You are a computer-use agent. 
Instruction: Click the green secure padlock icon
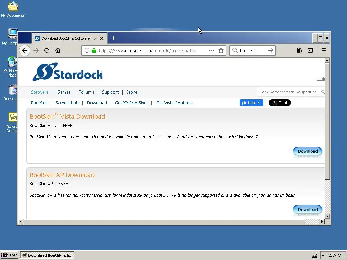(x=94, y=51)
